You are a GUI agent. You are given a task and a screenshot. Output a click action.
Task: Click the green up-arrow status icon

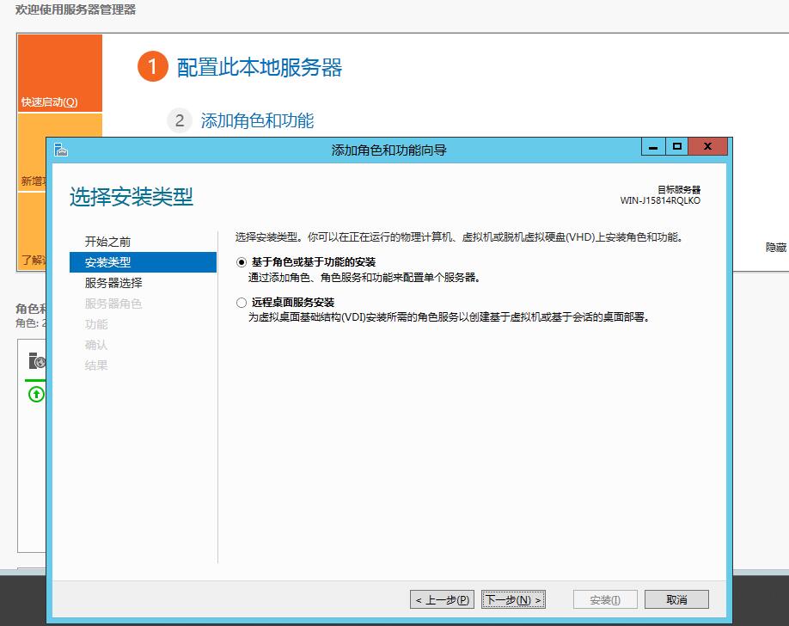pyautogui.click(x=36, y=395)
